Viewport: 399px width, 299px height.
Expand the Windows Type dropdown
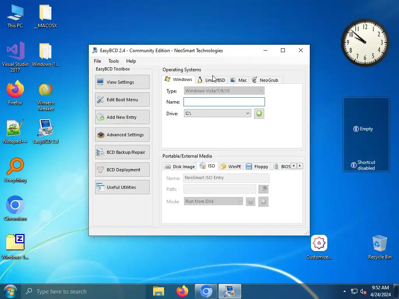[x=224, y=90]
